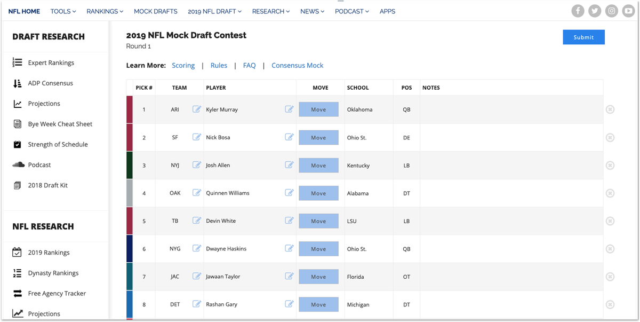Edit Kyler Murray using the pencil icon
Viewport: 640px width, 322px height.
(290, 109)
